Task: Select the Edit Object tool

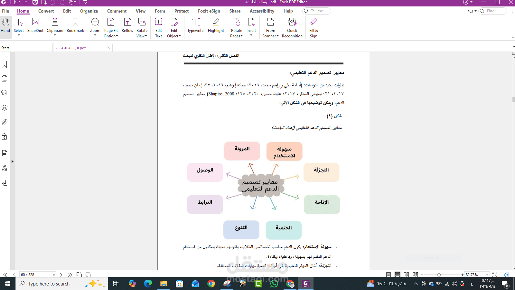Action: pyautogui.click(x=174, y=28)
